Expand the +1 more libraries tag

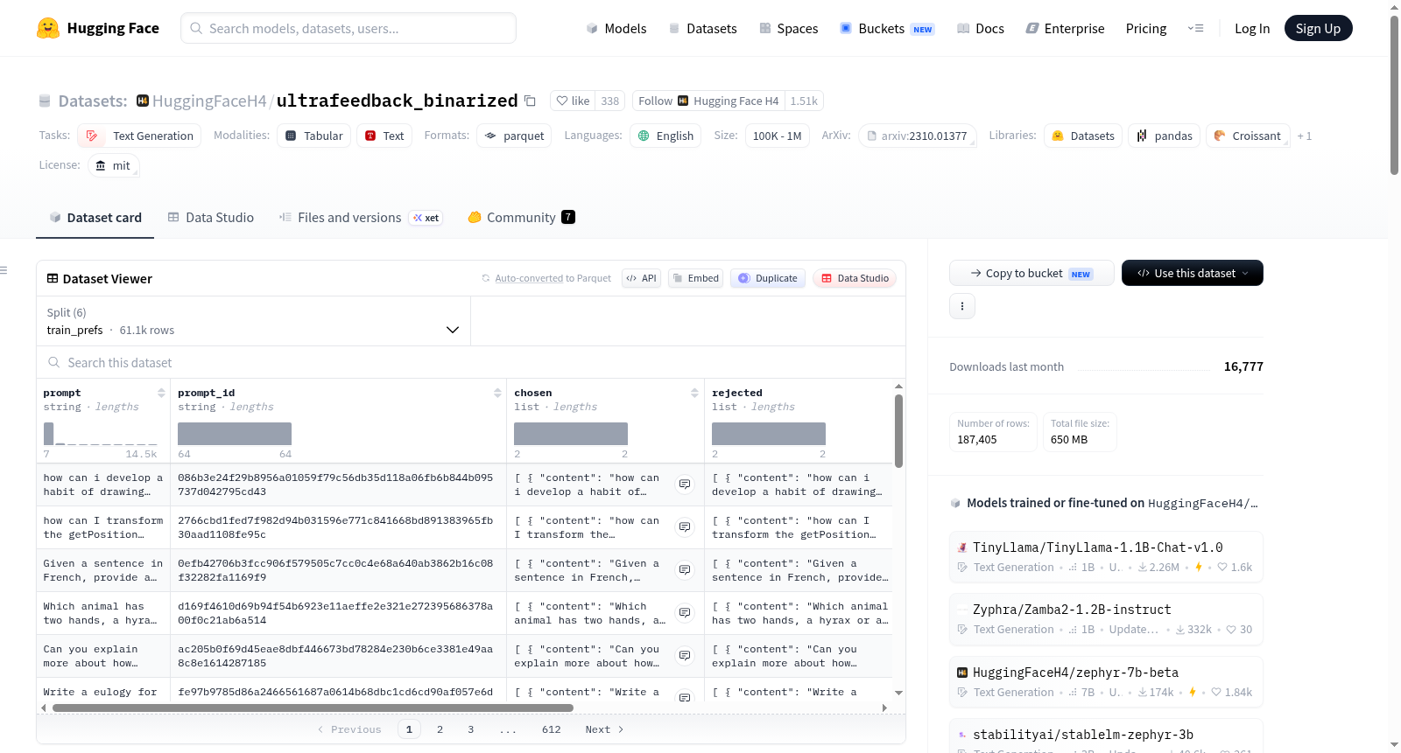pos(1304,136)
